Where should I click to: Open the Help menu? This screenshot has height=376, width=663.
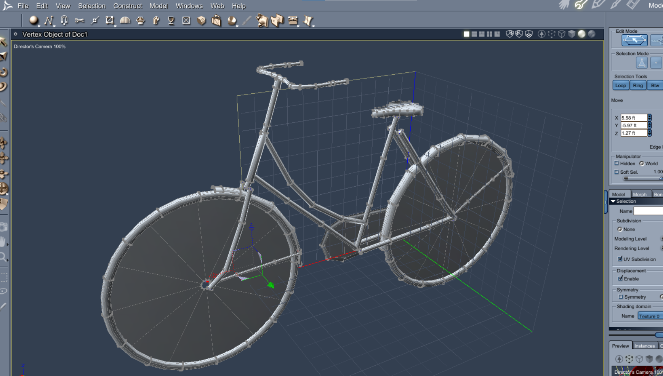coord(239,6)
